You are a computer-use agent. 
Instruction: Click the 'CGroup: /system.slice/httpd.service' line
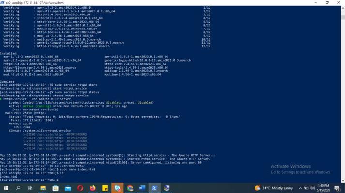[x=40, y=131]
